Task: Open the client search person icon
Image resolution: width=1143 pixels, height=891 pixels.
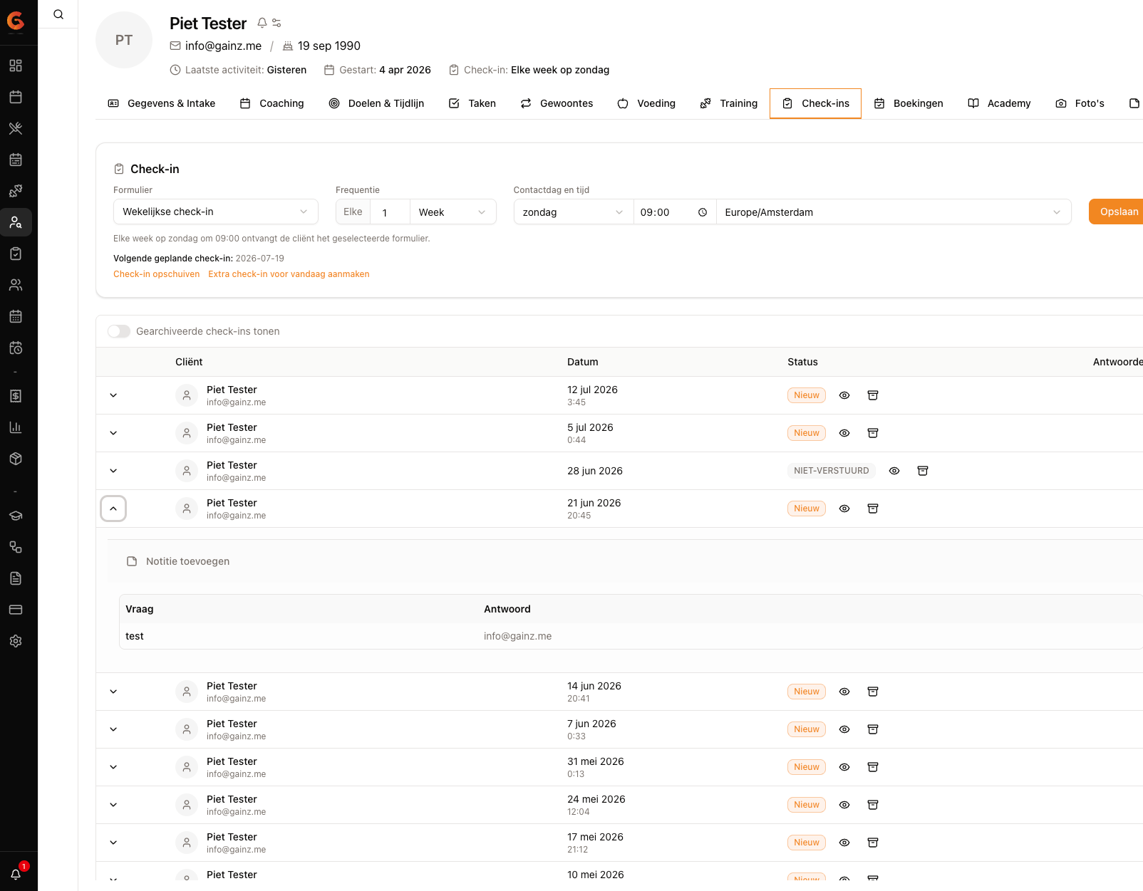Action: (x=16, y=222)
